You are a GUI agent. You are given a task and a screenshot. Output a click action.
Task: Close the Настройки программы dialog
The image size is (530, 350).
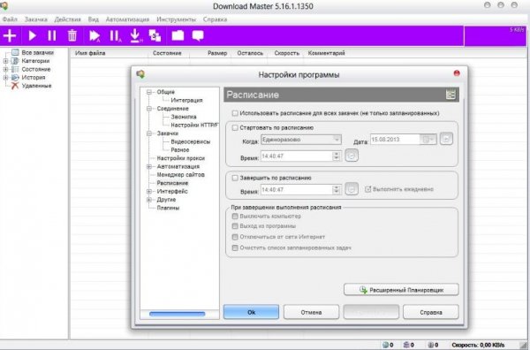[x=457, y=73]
